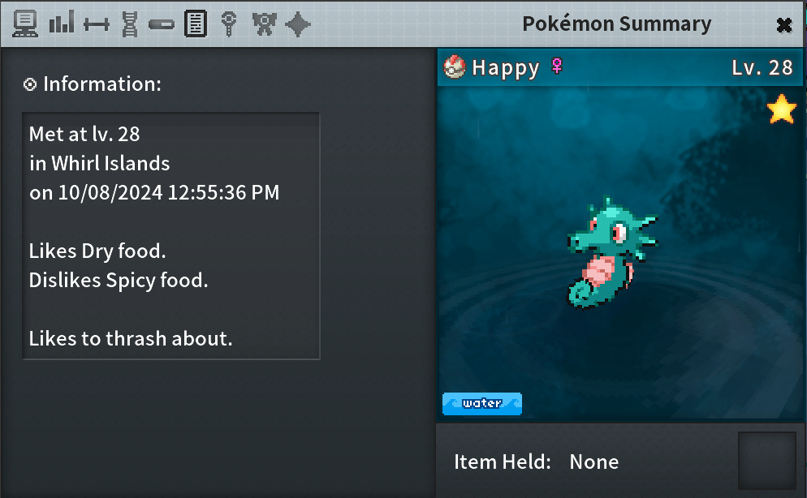Screen dimensions: 807x498
Task: Click the Met at lv. 28 info box
Action: [170, 236]
